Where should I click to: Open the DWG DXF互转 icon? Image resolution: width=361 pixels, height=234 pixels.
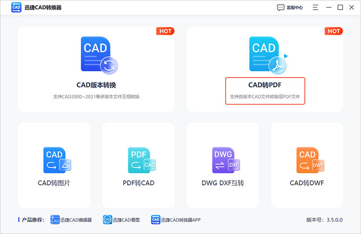pyautogui.click(x=226, y=160)
